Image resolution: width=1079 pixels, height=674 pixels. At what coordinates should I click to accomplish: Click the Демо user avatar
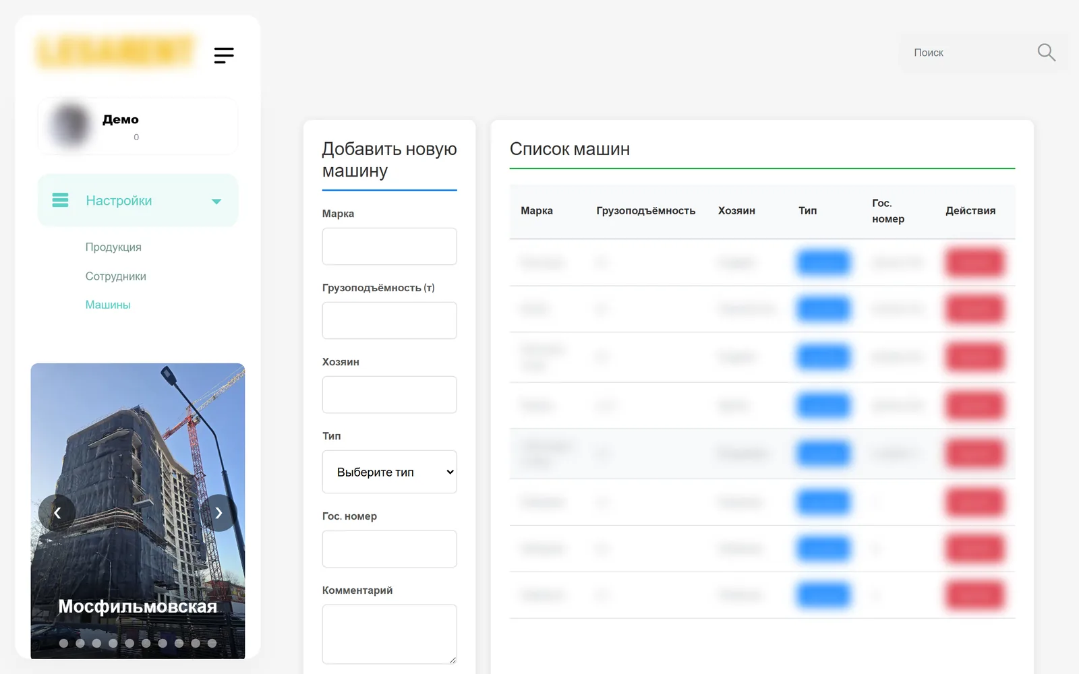70,125
